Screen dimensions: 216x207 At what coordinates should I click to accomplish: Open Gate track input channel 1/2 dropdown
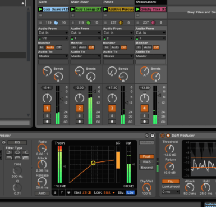53,38
